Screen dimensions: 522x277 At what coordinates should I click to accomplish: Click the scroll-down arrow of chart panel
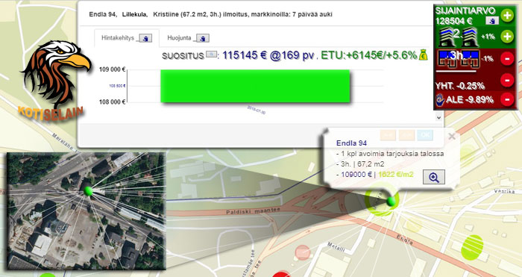(x=438, y=117)
